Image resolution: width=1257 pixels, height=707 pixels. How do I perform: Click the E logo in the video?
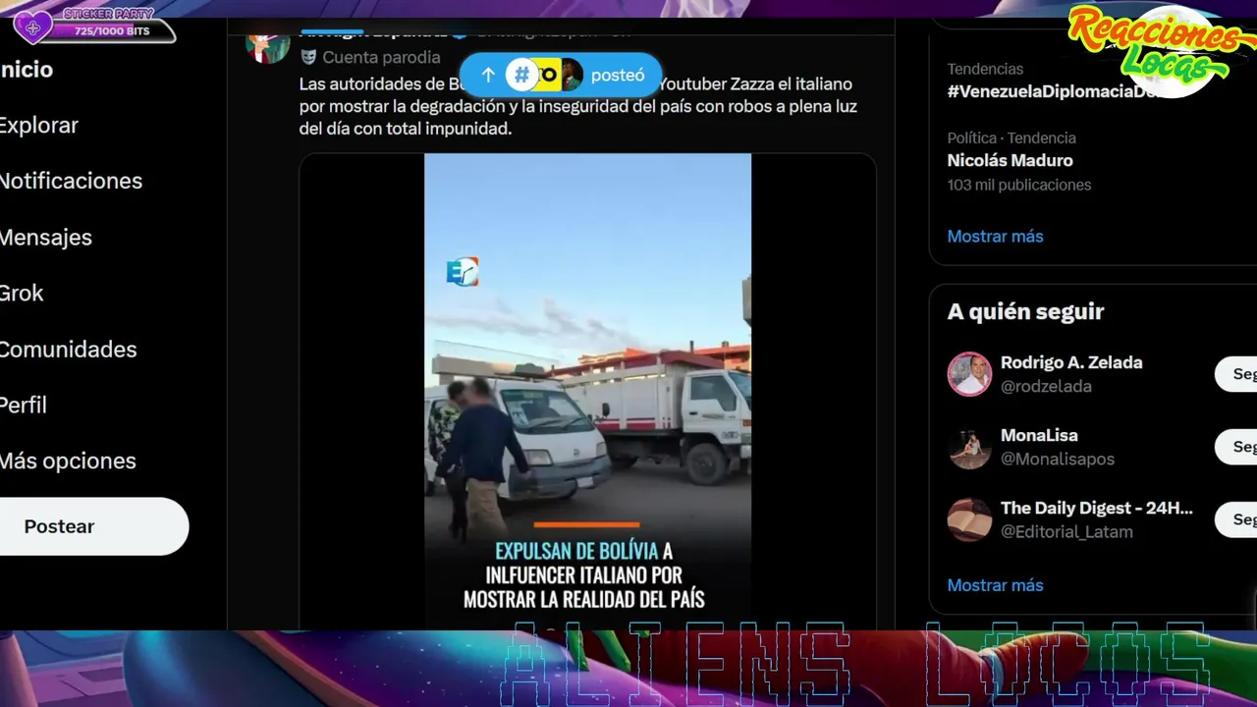[463, 272]
